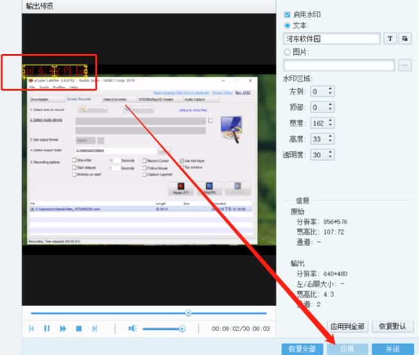Image resolution: width=419 pixels, height=355 pixels.
Task: Browse for watermark image file
Action: [405, 65]
